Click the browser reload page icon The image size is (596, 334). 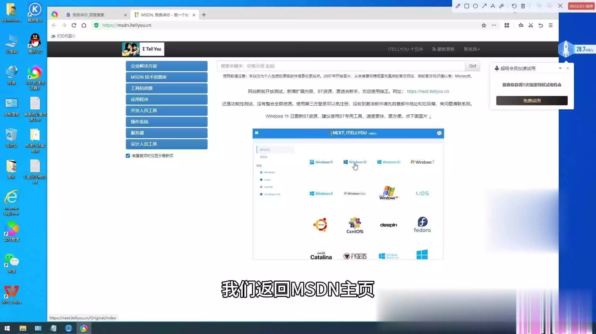tap(74, 25)
